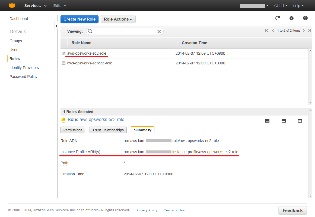Click the Instance Profile ARN(s) label
Screen dimensions: 315x217
point(80,152)
